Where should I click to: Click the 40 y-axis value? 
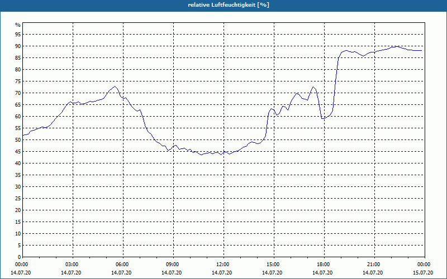coord(18,163)
